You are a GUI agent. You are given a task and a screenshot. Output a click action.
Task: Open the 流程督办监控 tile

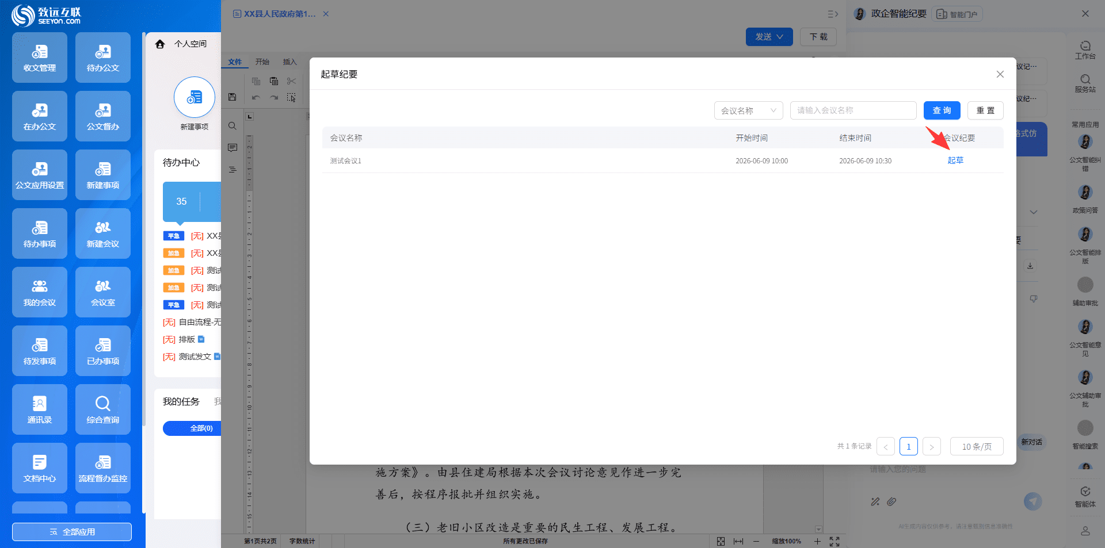pos(103,468)
